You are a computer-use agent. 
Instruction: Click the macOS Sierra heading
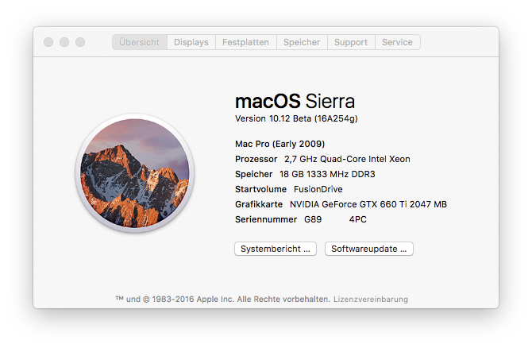[295, 101]
